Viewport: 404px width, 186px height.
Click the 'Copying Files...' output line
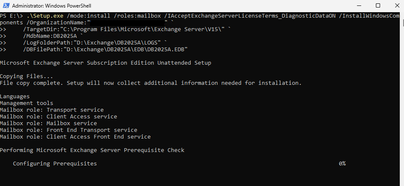(26, 76)
